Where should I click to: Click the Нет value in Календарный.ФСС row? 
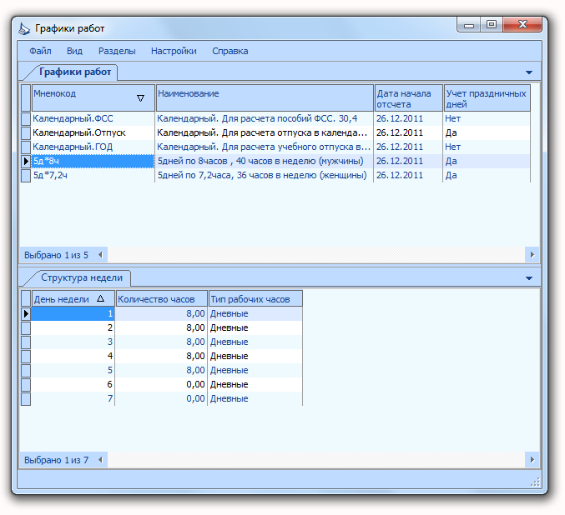click(x=486, y=119)
